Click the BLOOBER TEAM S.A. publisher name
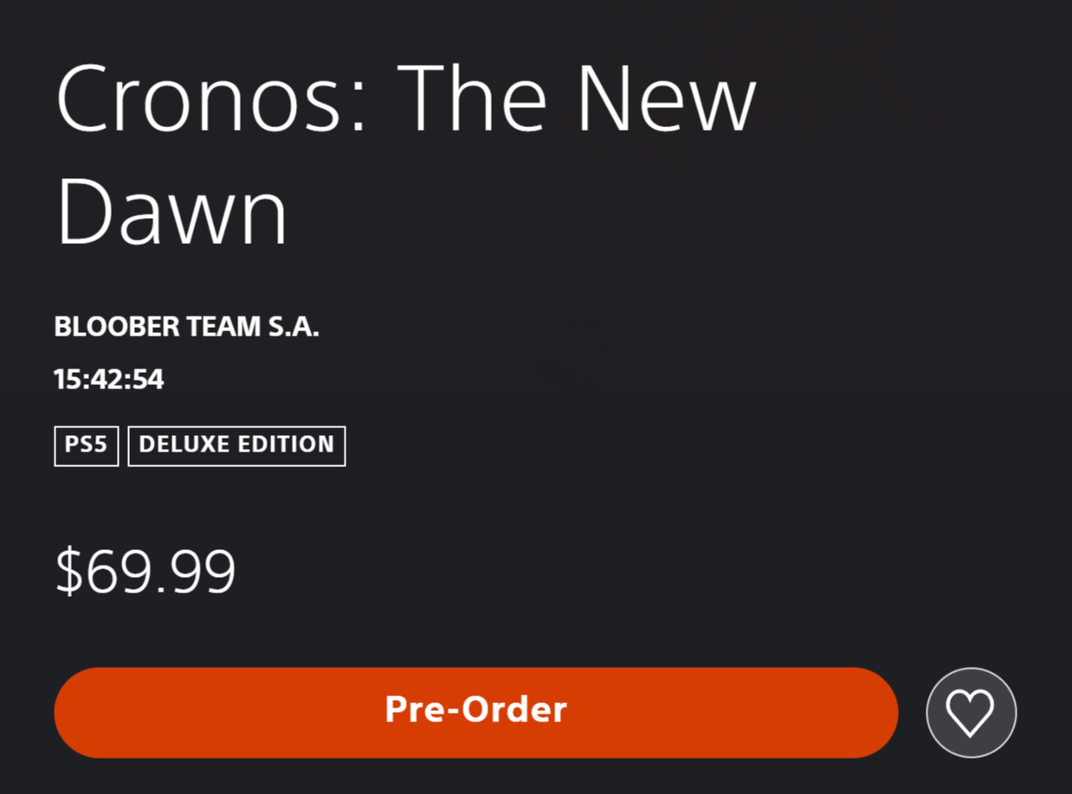 (187, 327)
